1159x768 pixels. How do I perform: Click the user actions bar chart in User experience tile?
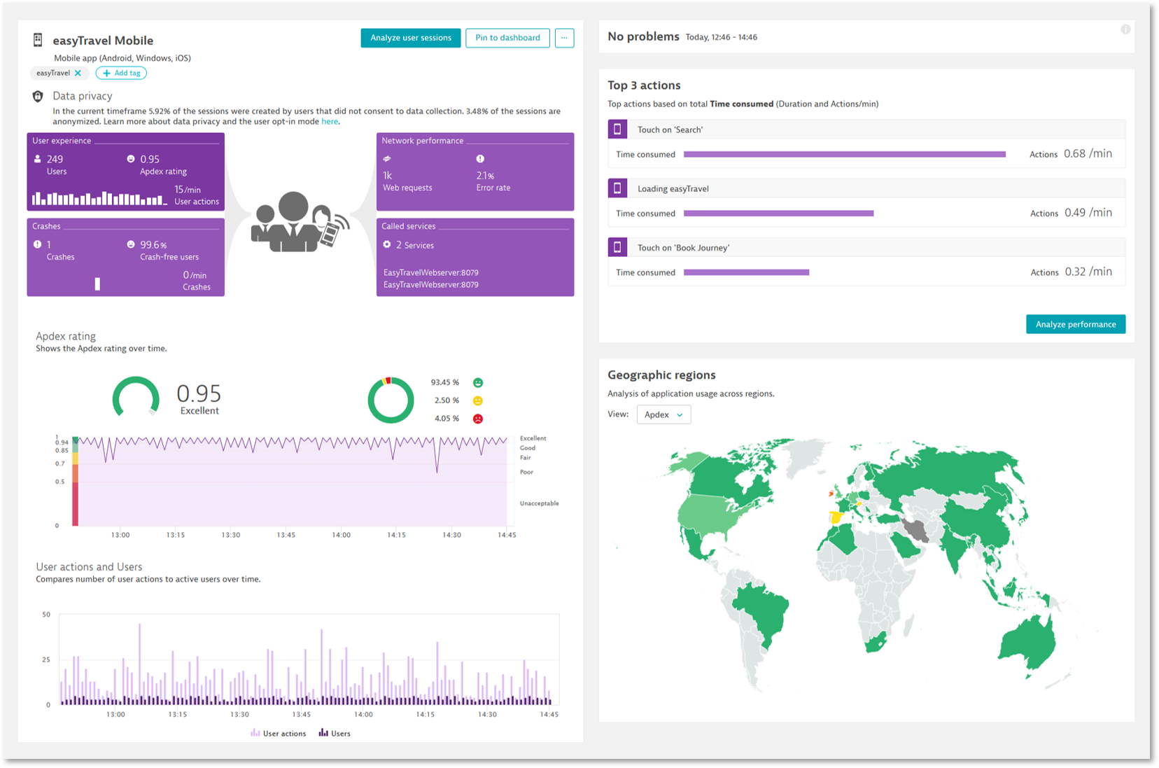point(99,198)
